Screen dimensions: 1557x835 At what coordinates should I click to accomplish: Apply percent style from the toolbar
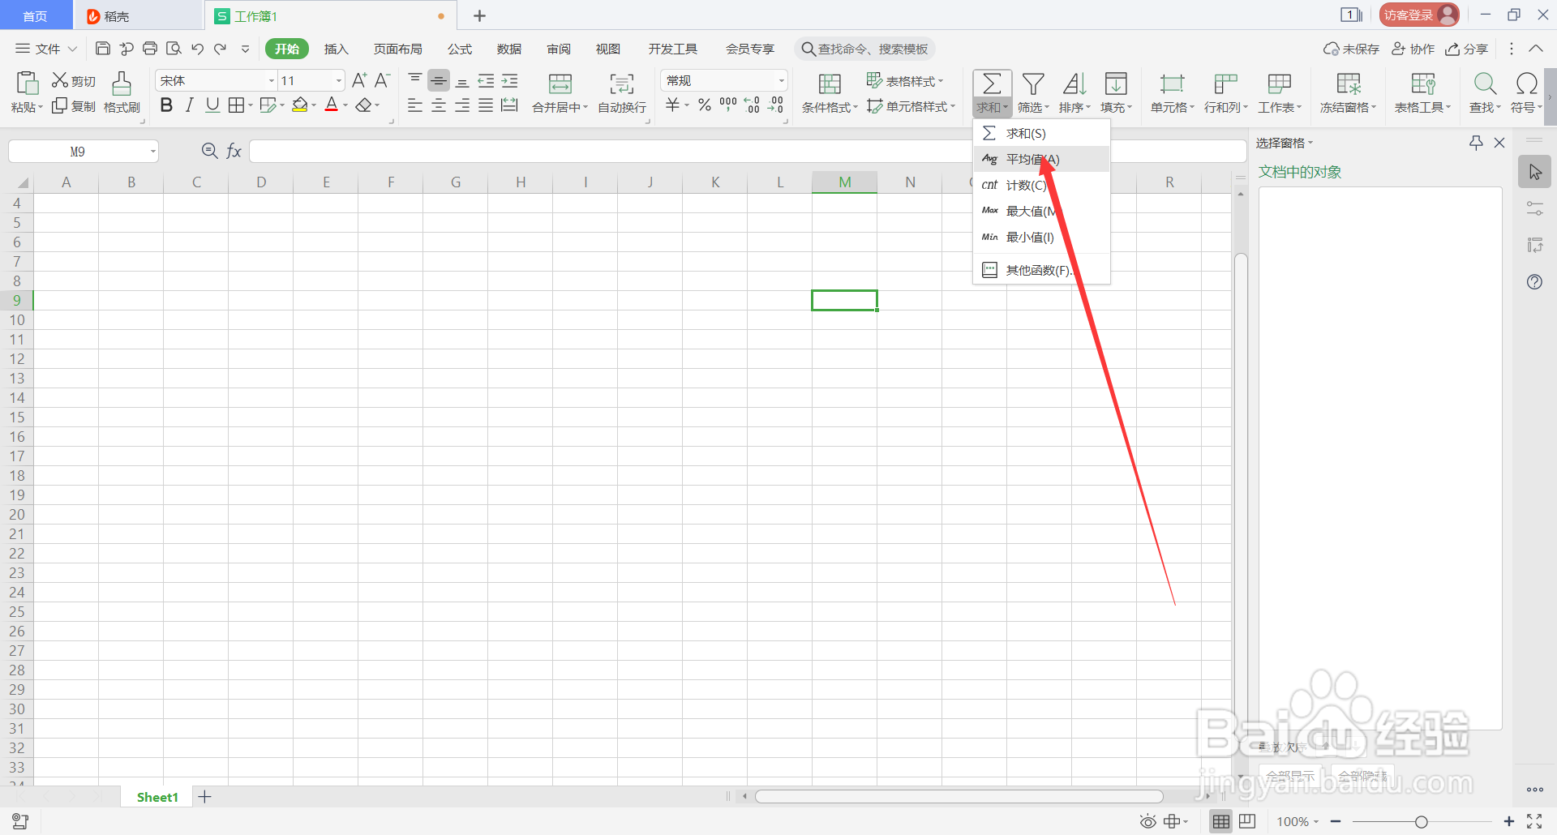(x=703, y=104)
